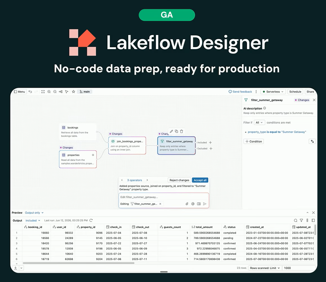The height and width of the screenshot is (282, 326).
Task: Close the filter_summer_getaway side panel
Action: (314, 100)
